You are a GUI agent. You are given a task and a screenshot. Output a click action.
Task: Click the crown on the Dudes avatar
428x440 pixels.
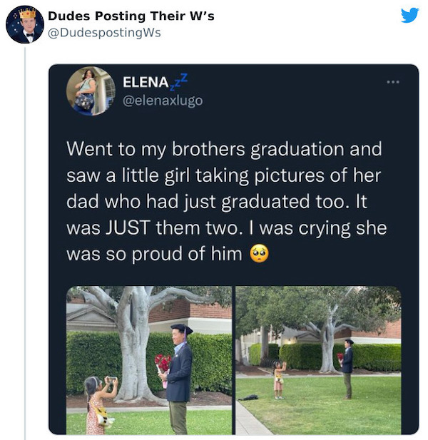tap(28, 13)
